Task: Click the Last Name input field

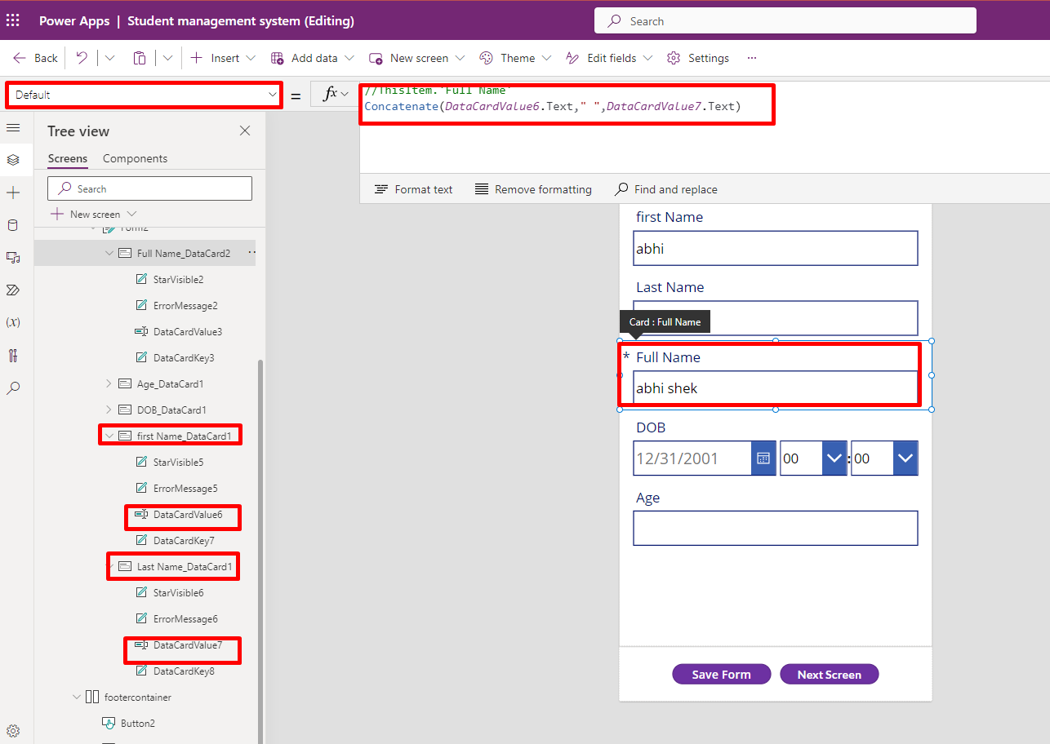Action: (x=776, y=318)
